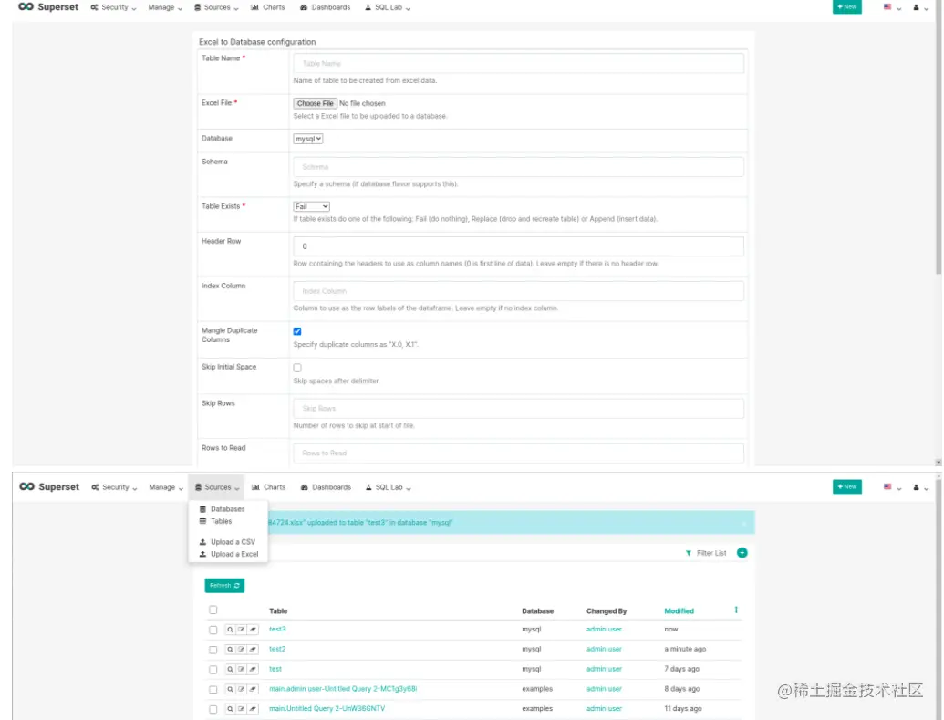Viewport: 944px width, 720px height.
Task: Open the test3 table link
Action: pyautogui.click(x=277, y=629)
